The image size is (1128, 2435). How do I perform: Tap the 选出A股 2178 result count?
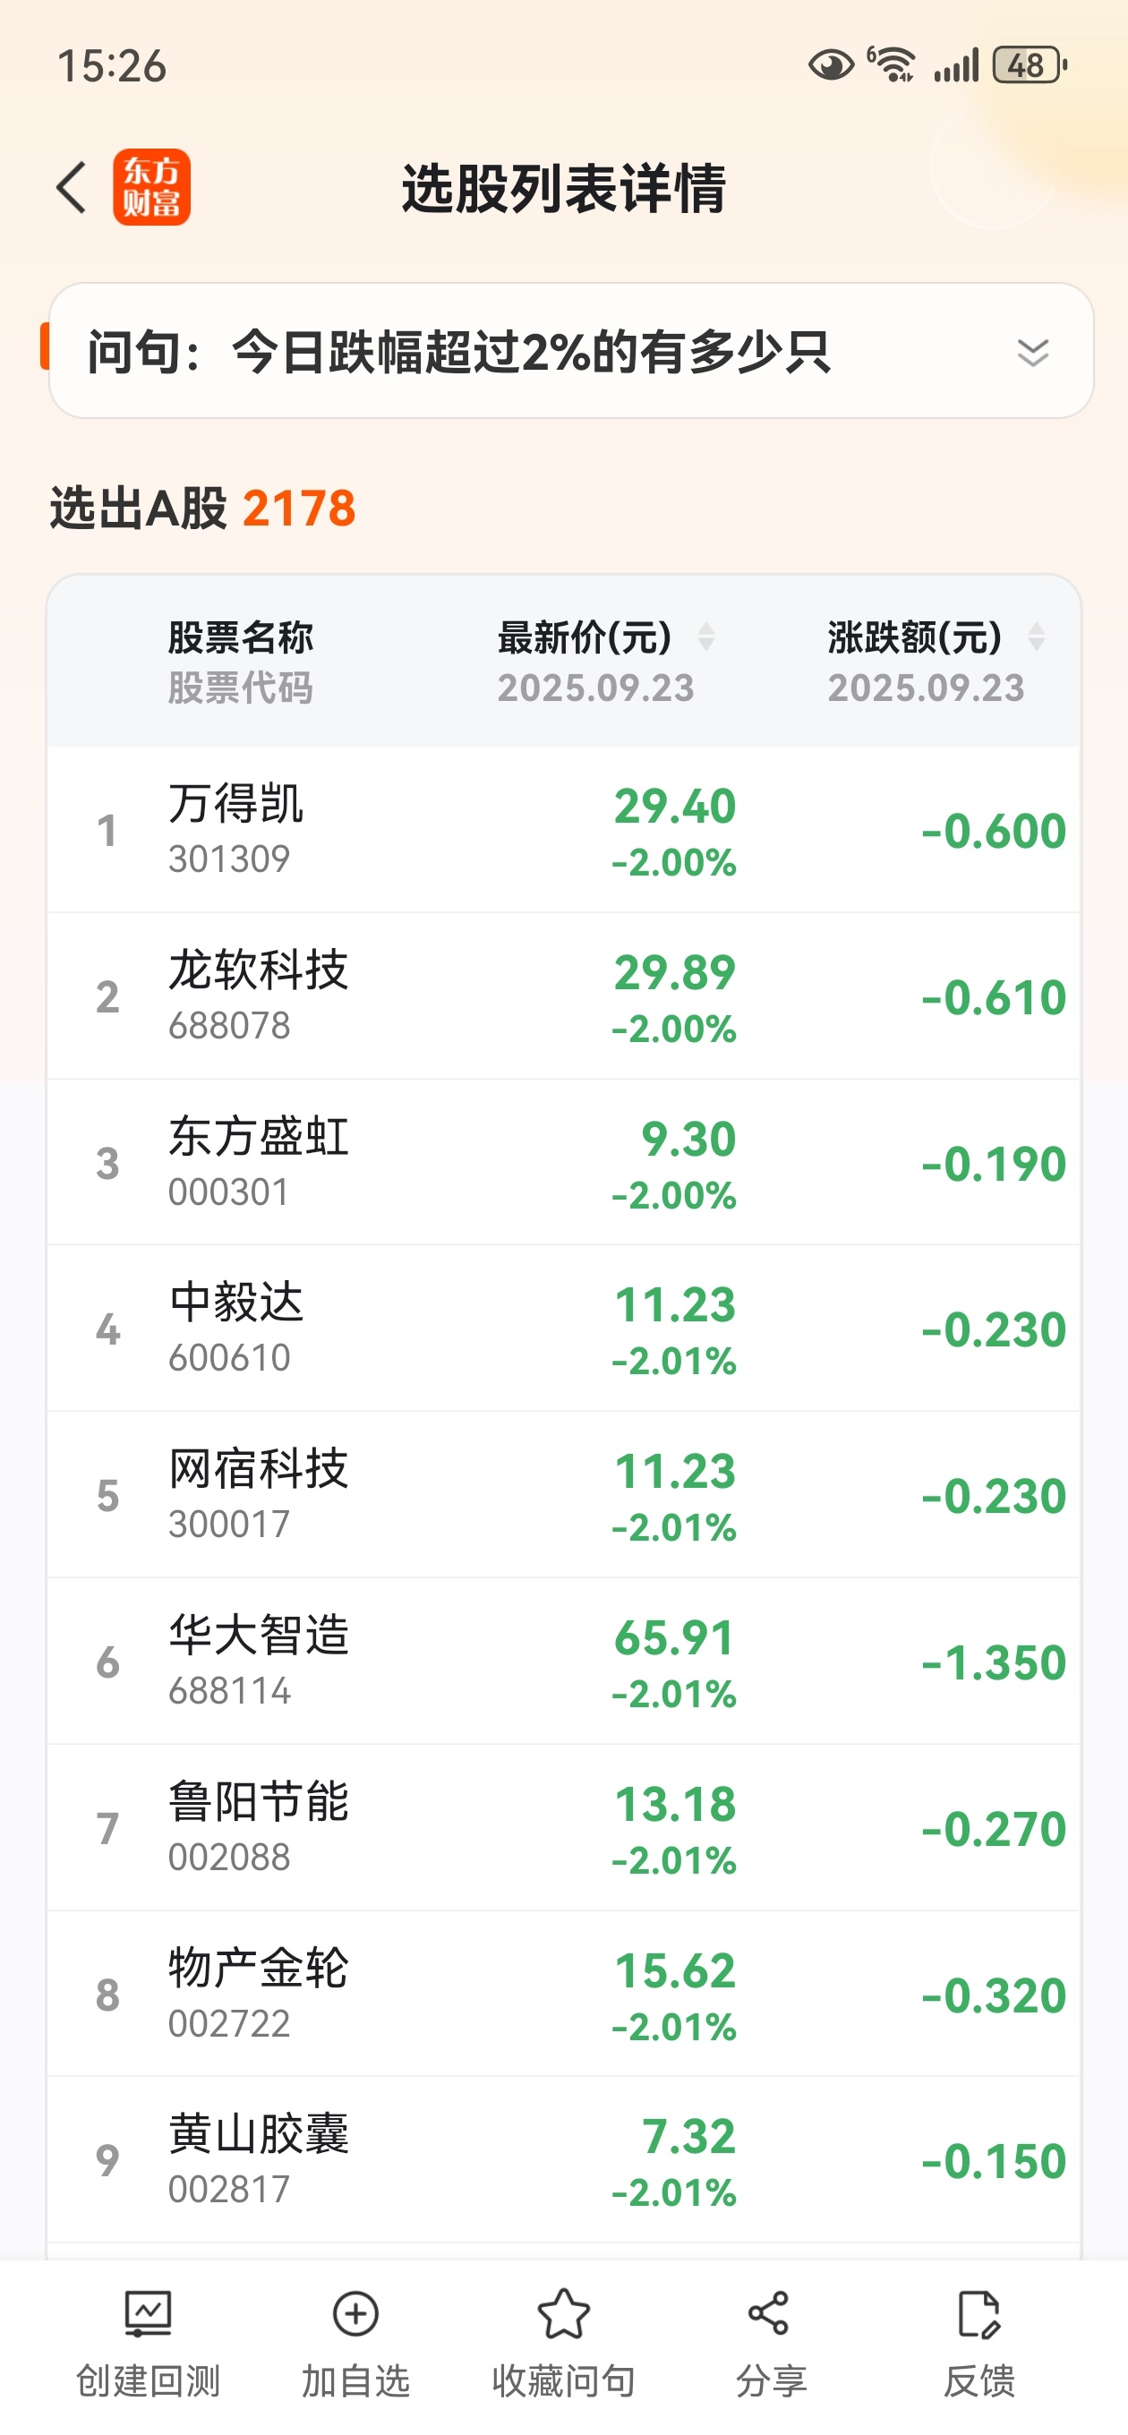pyautogui.click(x=203, y=508)
